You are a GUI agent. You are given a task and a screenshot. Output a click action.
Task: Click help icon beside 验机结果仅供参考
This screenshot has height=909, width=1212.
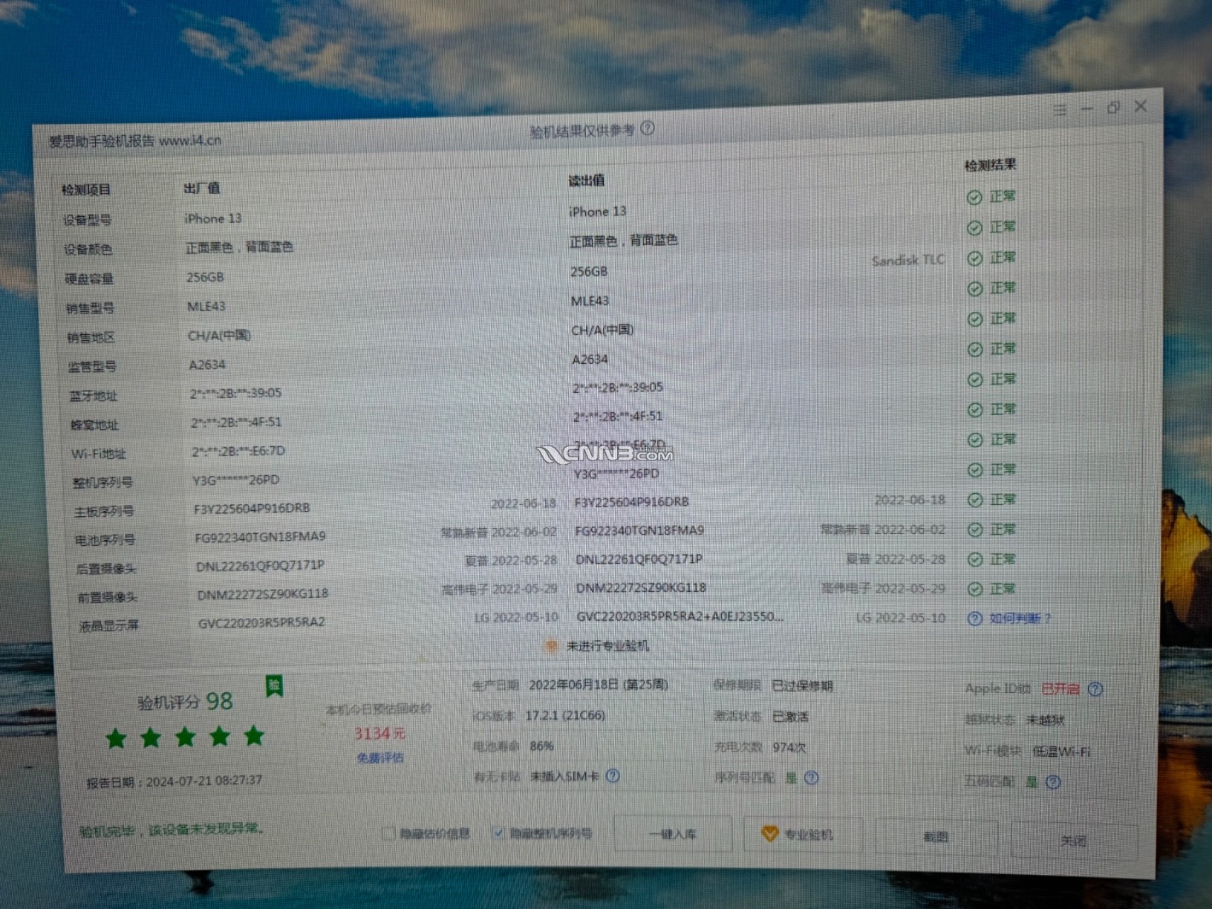click(x=648, y=128)
